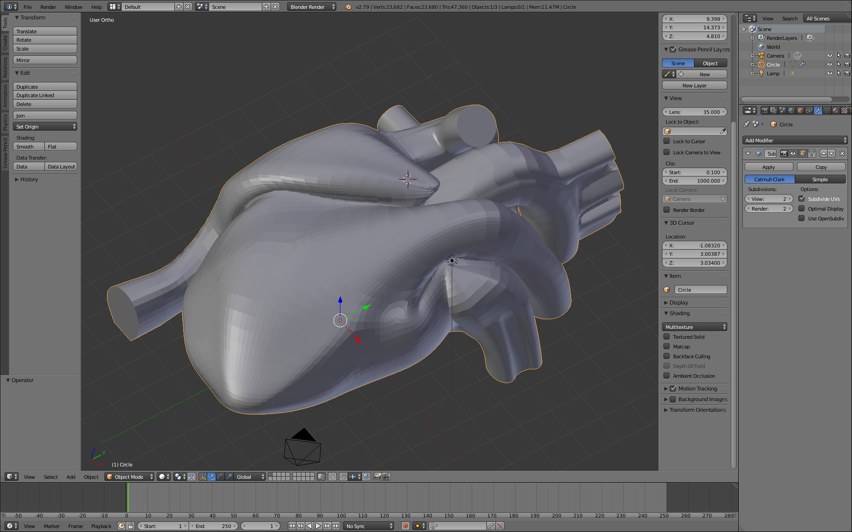The image size is (852, 532).
Task: Open the Object properties tab cube icon
Action: click(800, 110)
